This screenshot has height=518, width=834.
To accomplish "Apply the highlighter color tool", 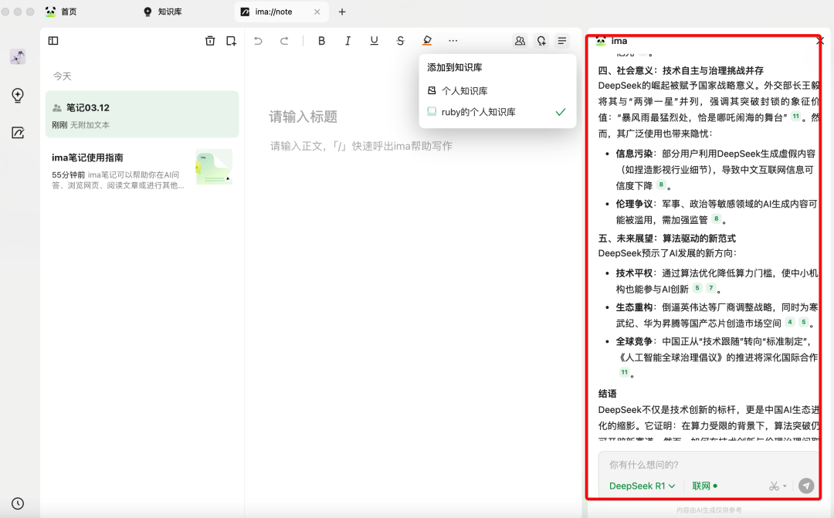I will click(x=426, y=41).
